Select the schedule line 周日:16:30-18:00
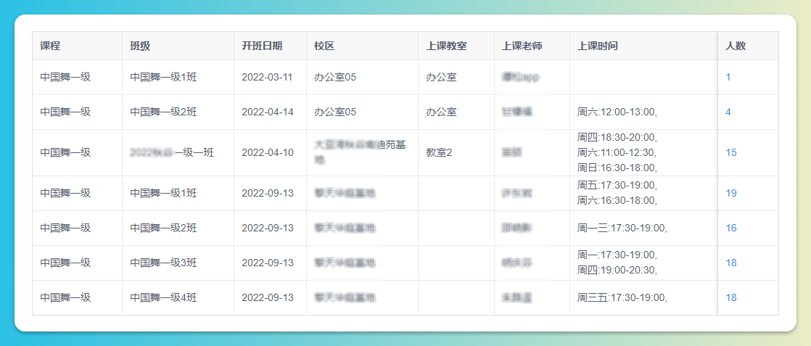This screenshot has width=811, height=346. pos(617,168)
